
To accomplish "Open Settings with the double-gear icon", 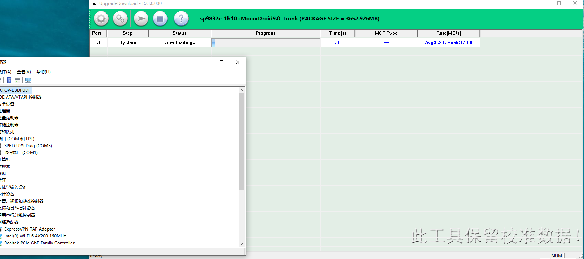I will click(120, 19).
